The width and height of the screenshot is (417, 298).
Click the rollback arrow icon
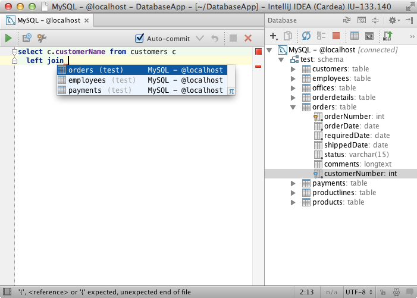(215, 38)
